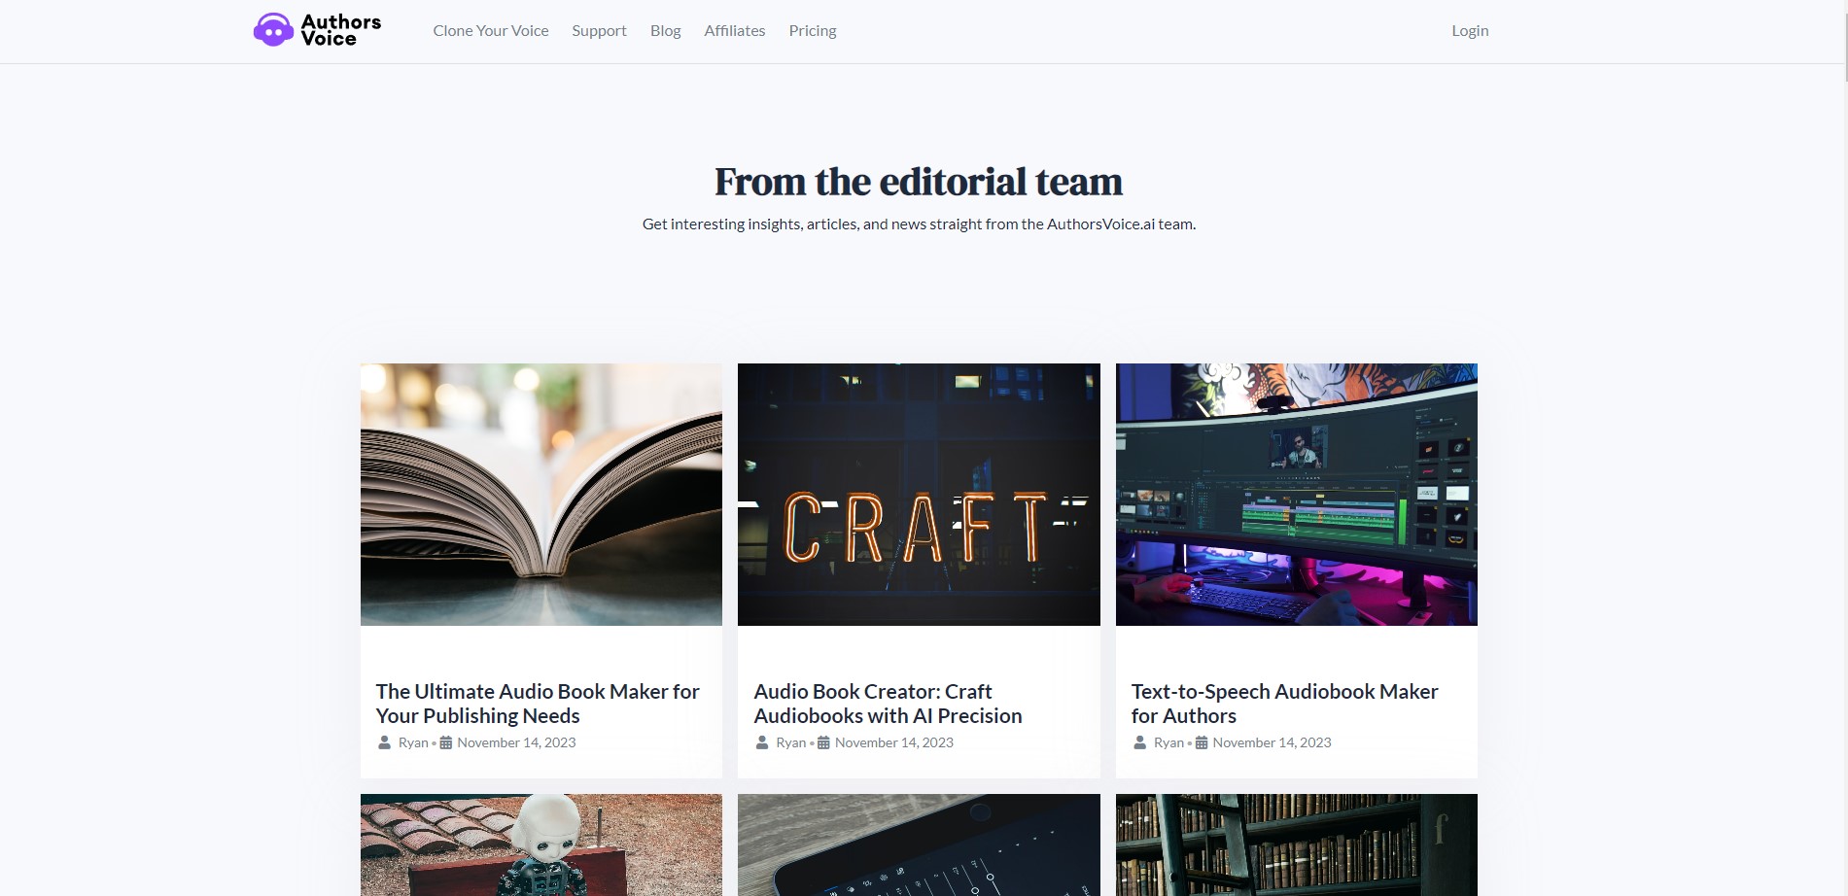Image resolution: width=1848 pixels, height=896 pixels.
Task: Open the Blog navigation link
Action: [666, 31]
